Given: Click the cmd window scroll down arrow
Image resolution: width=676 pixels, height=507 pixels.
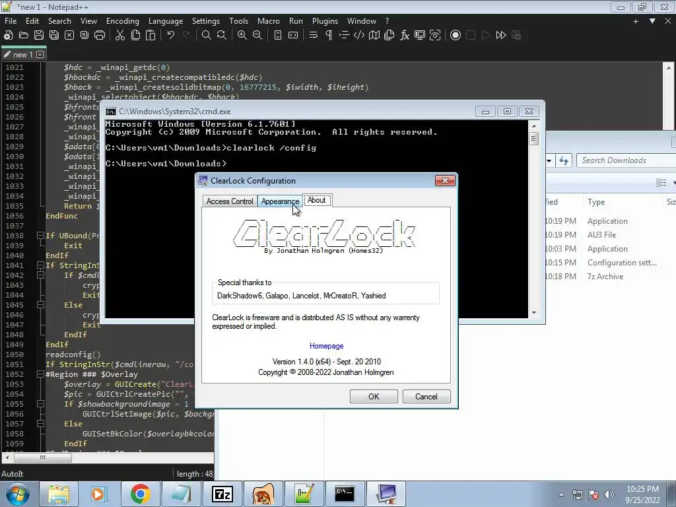Looking at the screenshot, I should point(533,313).
